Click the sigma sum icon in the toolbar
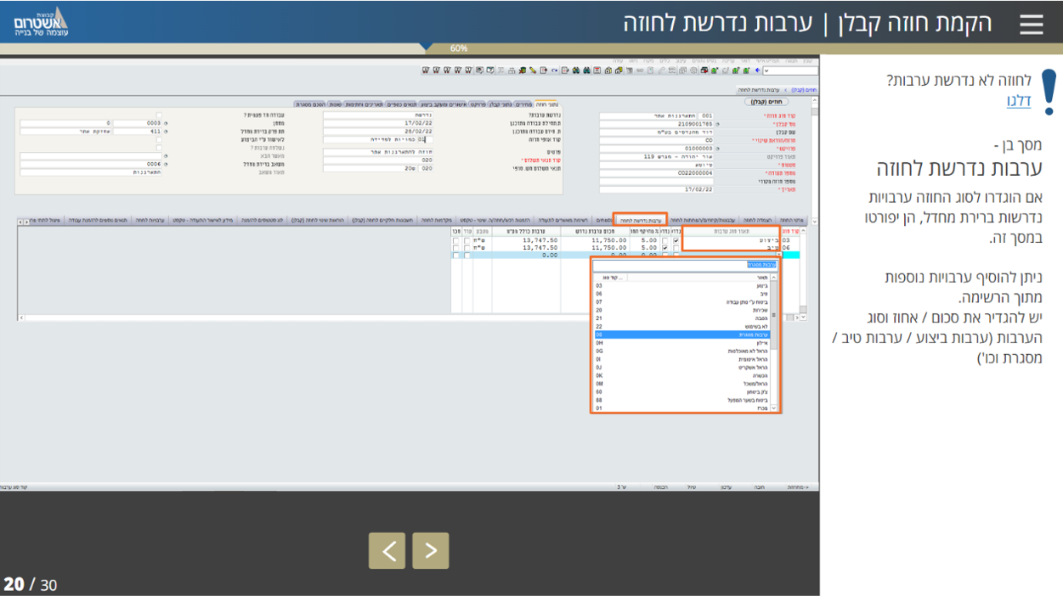 pyautogui.click(x=500, y=70)
